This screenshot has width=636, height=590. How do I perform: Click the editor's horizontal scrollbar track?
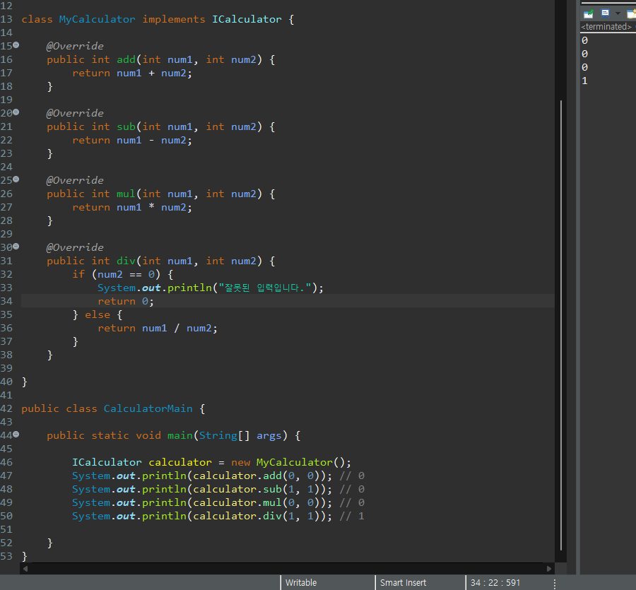287,569
